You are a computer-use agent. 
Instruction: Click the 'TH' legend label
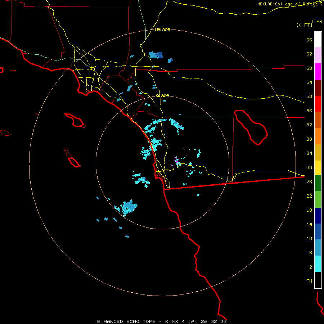coord(309,281)
